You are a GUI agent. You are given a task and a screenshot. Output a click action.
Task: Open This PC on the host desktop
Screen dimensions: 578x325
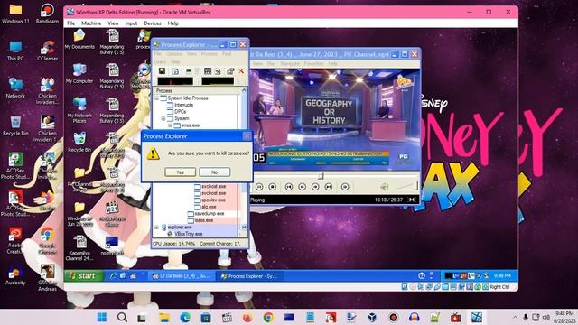(15, 51)
